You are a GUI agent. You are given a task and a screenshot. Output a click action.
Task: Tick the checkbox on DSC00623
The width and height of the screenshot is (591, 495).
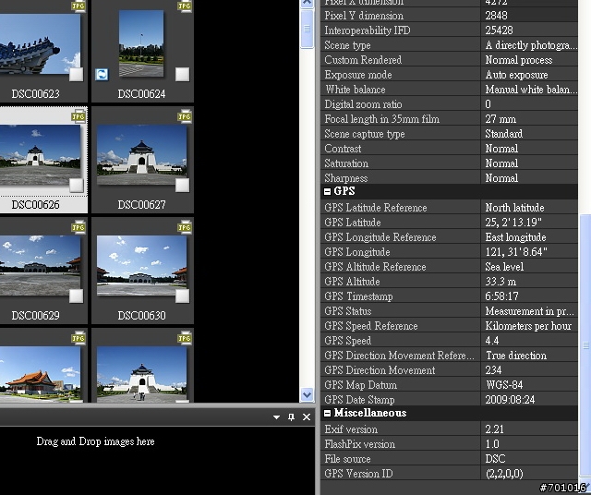pos(76,74)
